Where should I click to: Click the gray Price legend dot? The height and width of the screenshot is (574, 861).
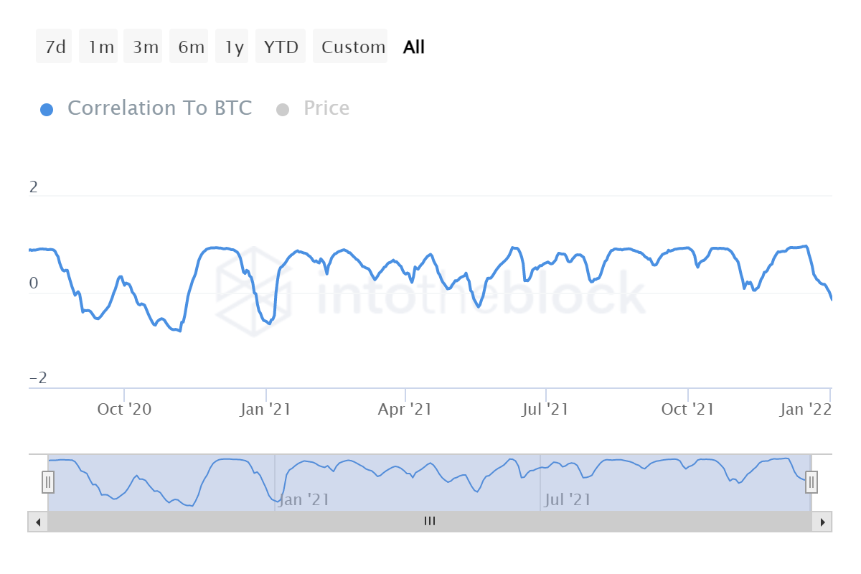pyautogui.click(x=283, y=110)
